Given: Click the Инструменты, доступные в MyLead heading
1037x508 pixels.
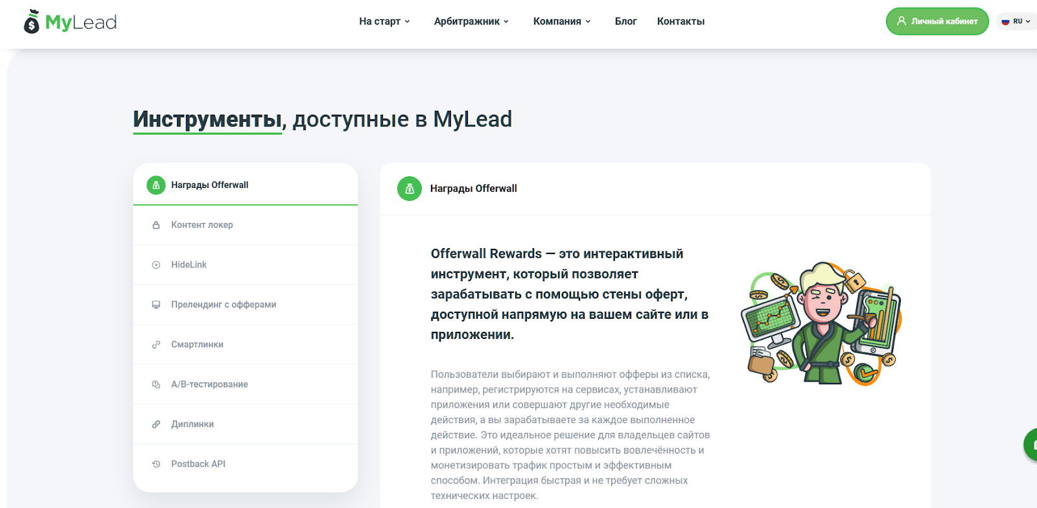Looking at the screenshot, I should pos(322,119).
